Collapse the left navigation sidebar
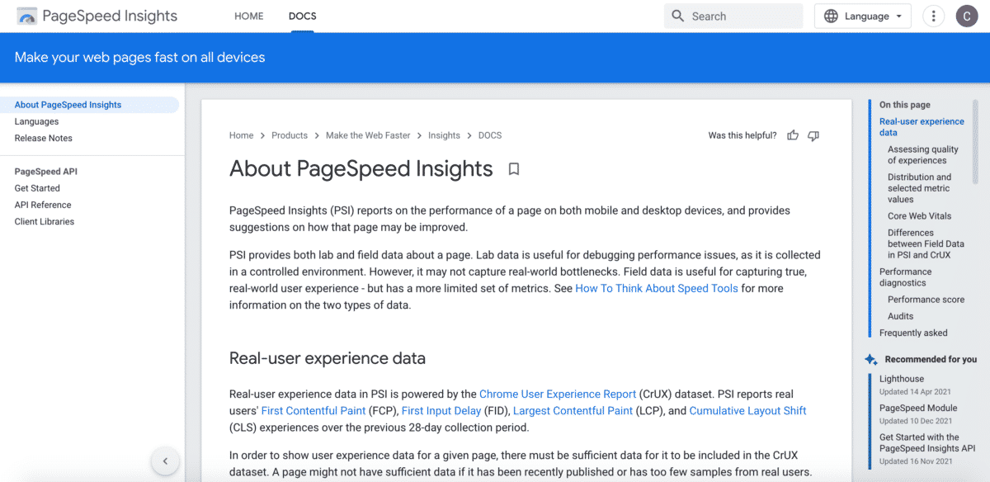Image resolution: width=990 pixels, height=482 pixels. [165, 461]
